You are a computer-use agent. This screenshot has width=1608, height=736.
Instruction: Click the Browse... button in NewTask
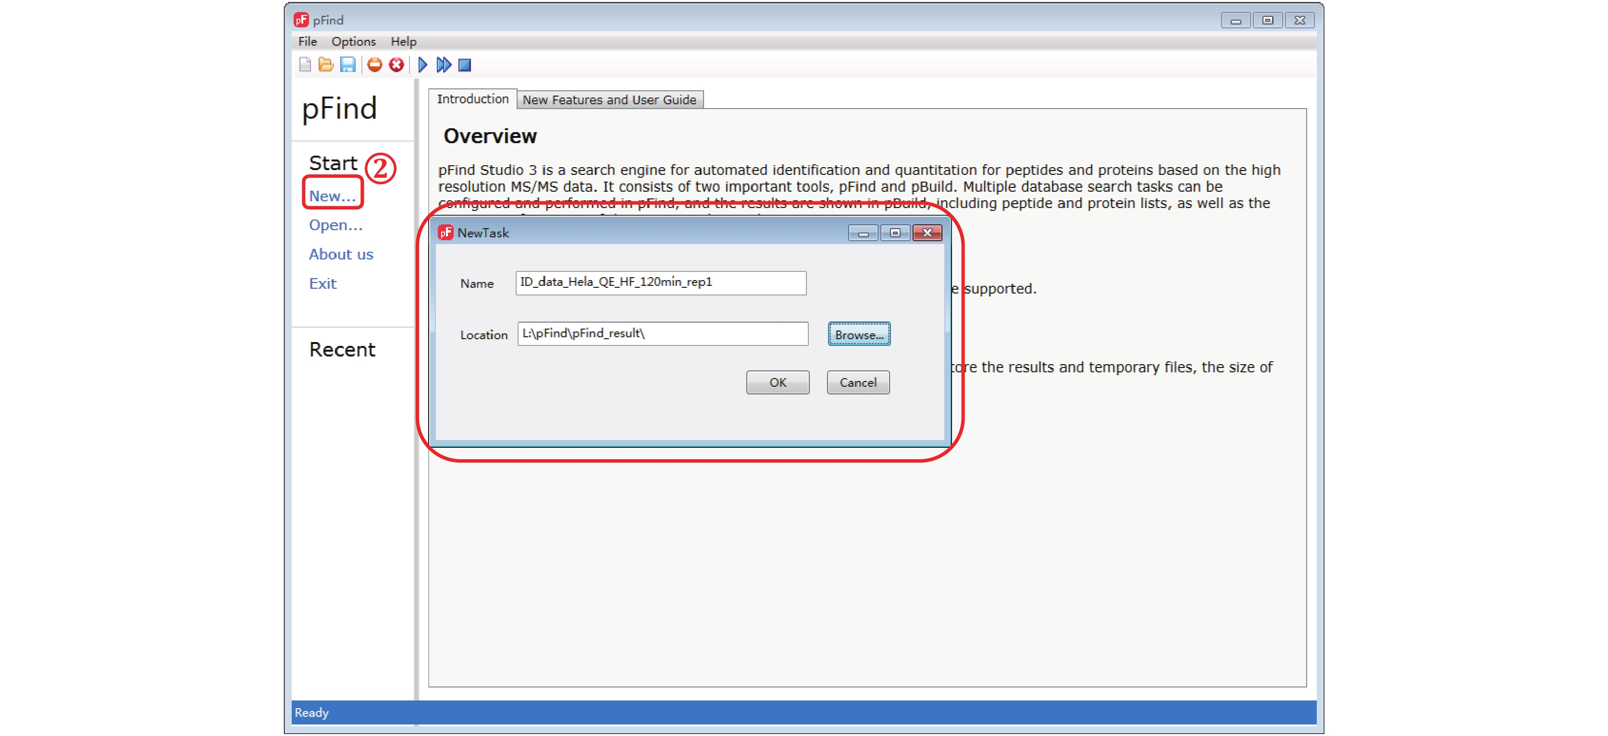coord(859,334)
